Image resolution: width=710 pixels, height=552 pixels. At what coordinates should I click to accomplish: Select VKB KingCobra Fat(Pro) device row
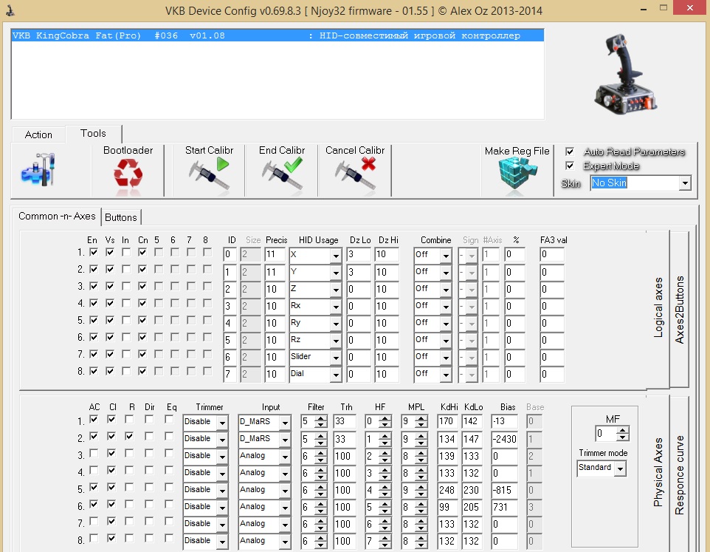pos(277,35)
